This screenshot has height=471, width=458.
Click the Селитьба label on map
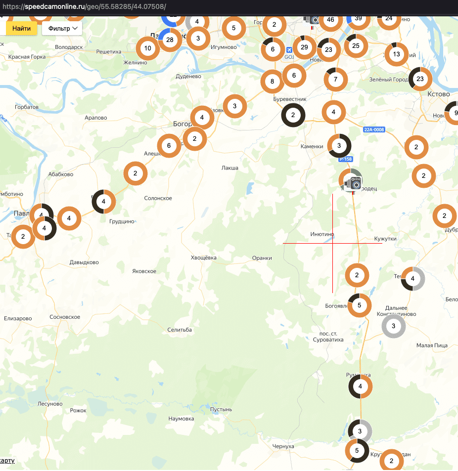pos(180,330)
